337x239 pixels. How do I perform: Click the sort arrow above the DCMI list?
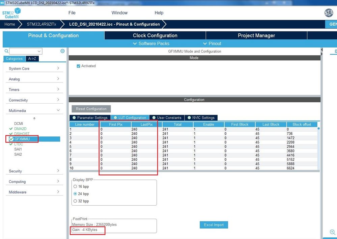pyautogui.click(x=34, y=118)
